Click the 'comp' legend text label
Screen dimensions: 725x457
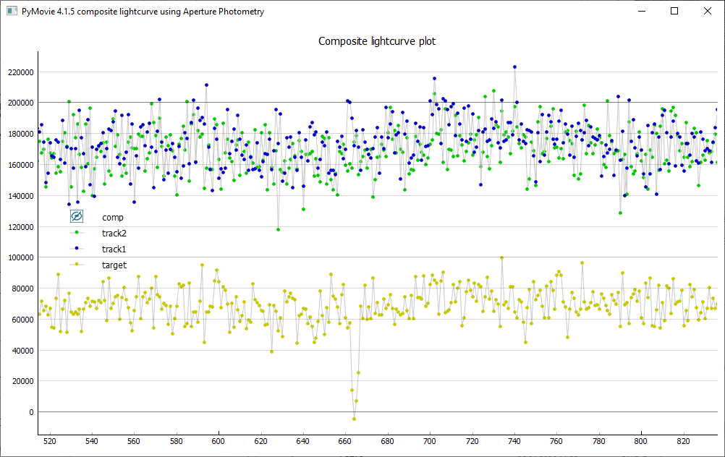112,218
